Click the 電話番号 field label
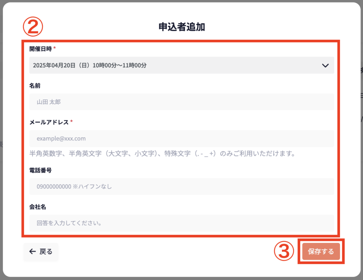This screenshot has height=280, width=363. [x=40, y=170]
